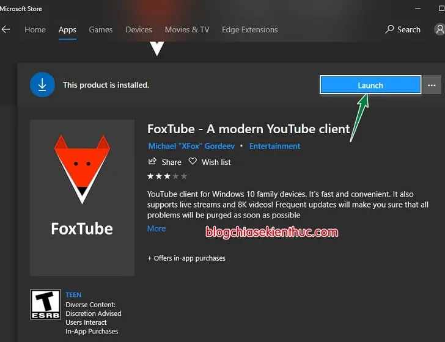Expand description with More link
445x342 pixels.
point(156,228)
